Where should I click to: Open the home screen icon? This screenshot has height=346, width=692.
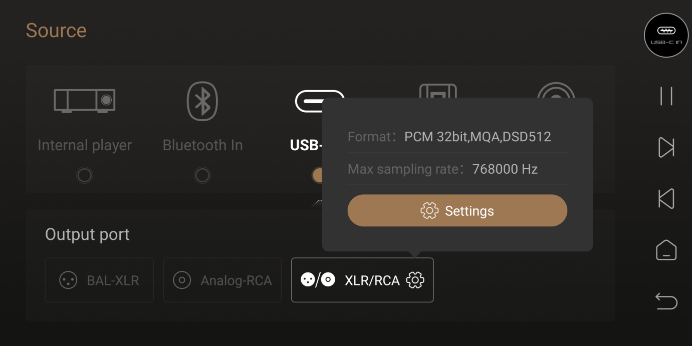[x=666, y=250]
